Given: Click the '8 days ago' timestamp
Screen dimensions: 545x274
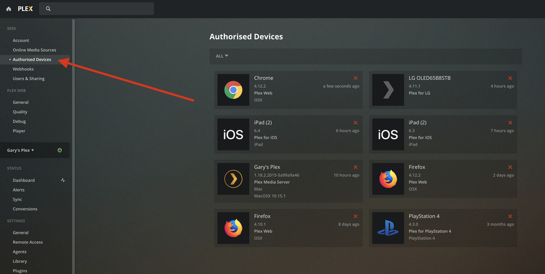Looking at the screenshot, I should tap(349, 224).
